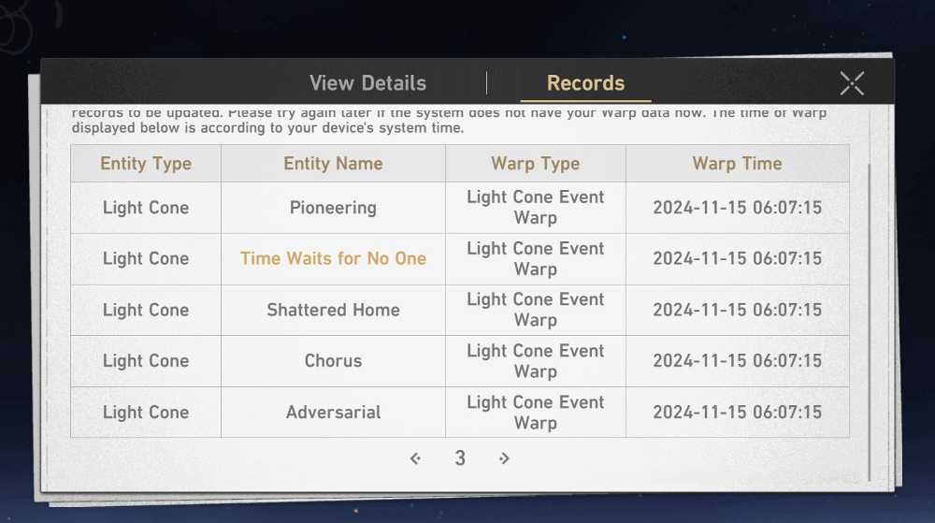This screenshot has height=523, width=935.
Task: Click warp time in Time Waits for No One row
Action: pyautogui.click(x=737, y=258)
